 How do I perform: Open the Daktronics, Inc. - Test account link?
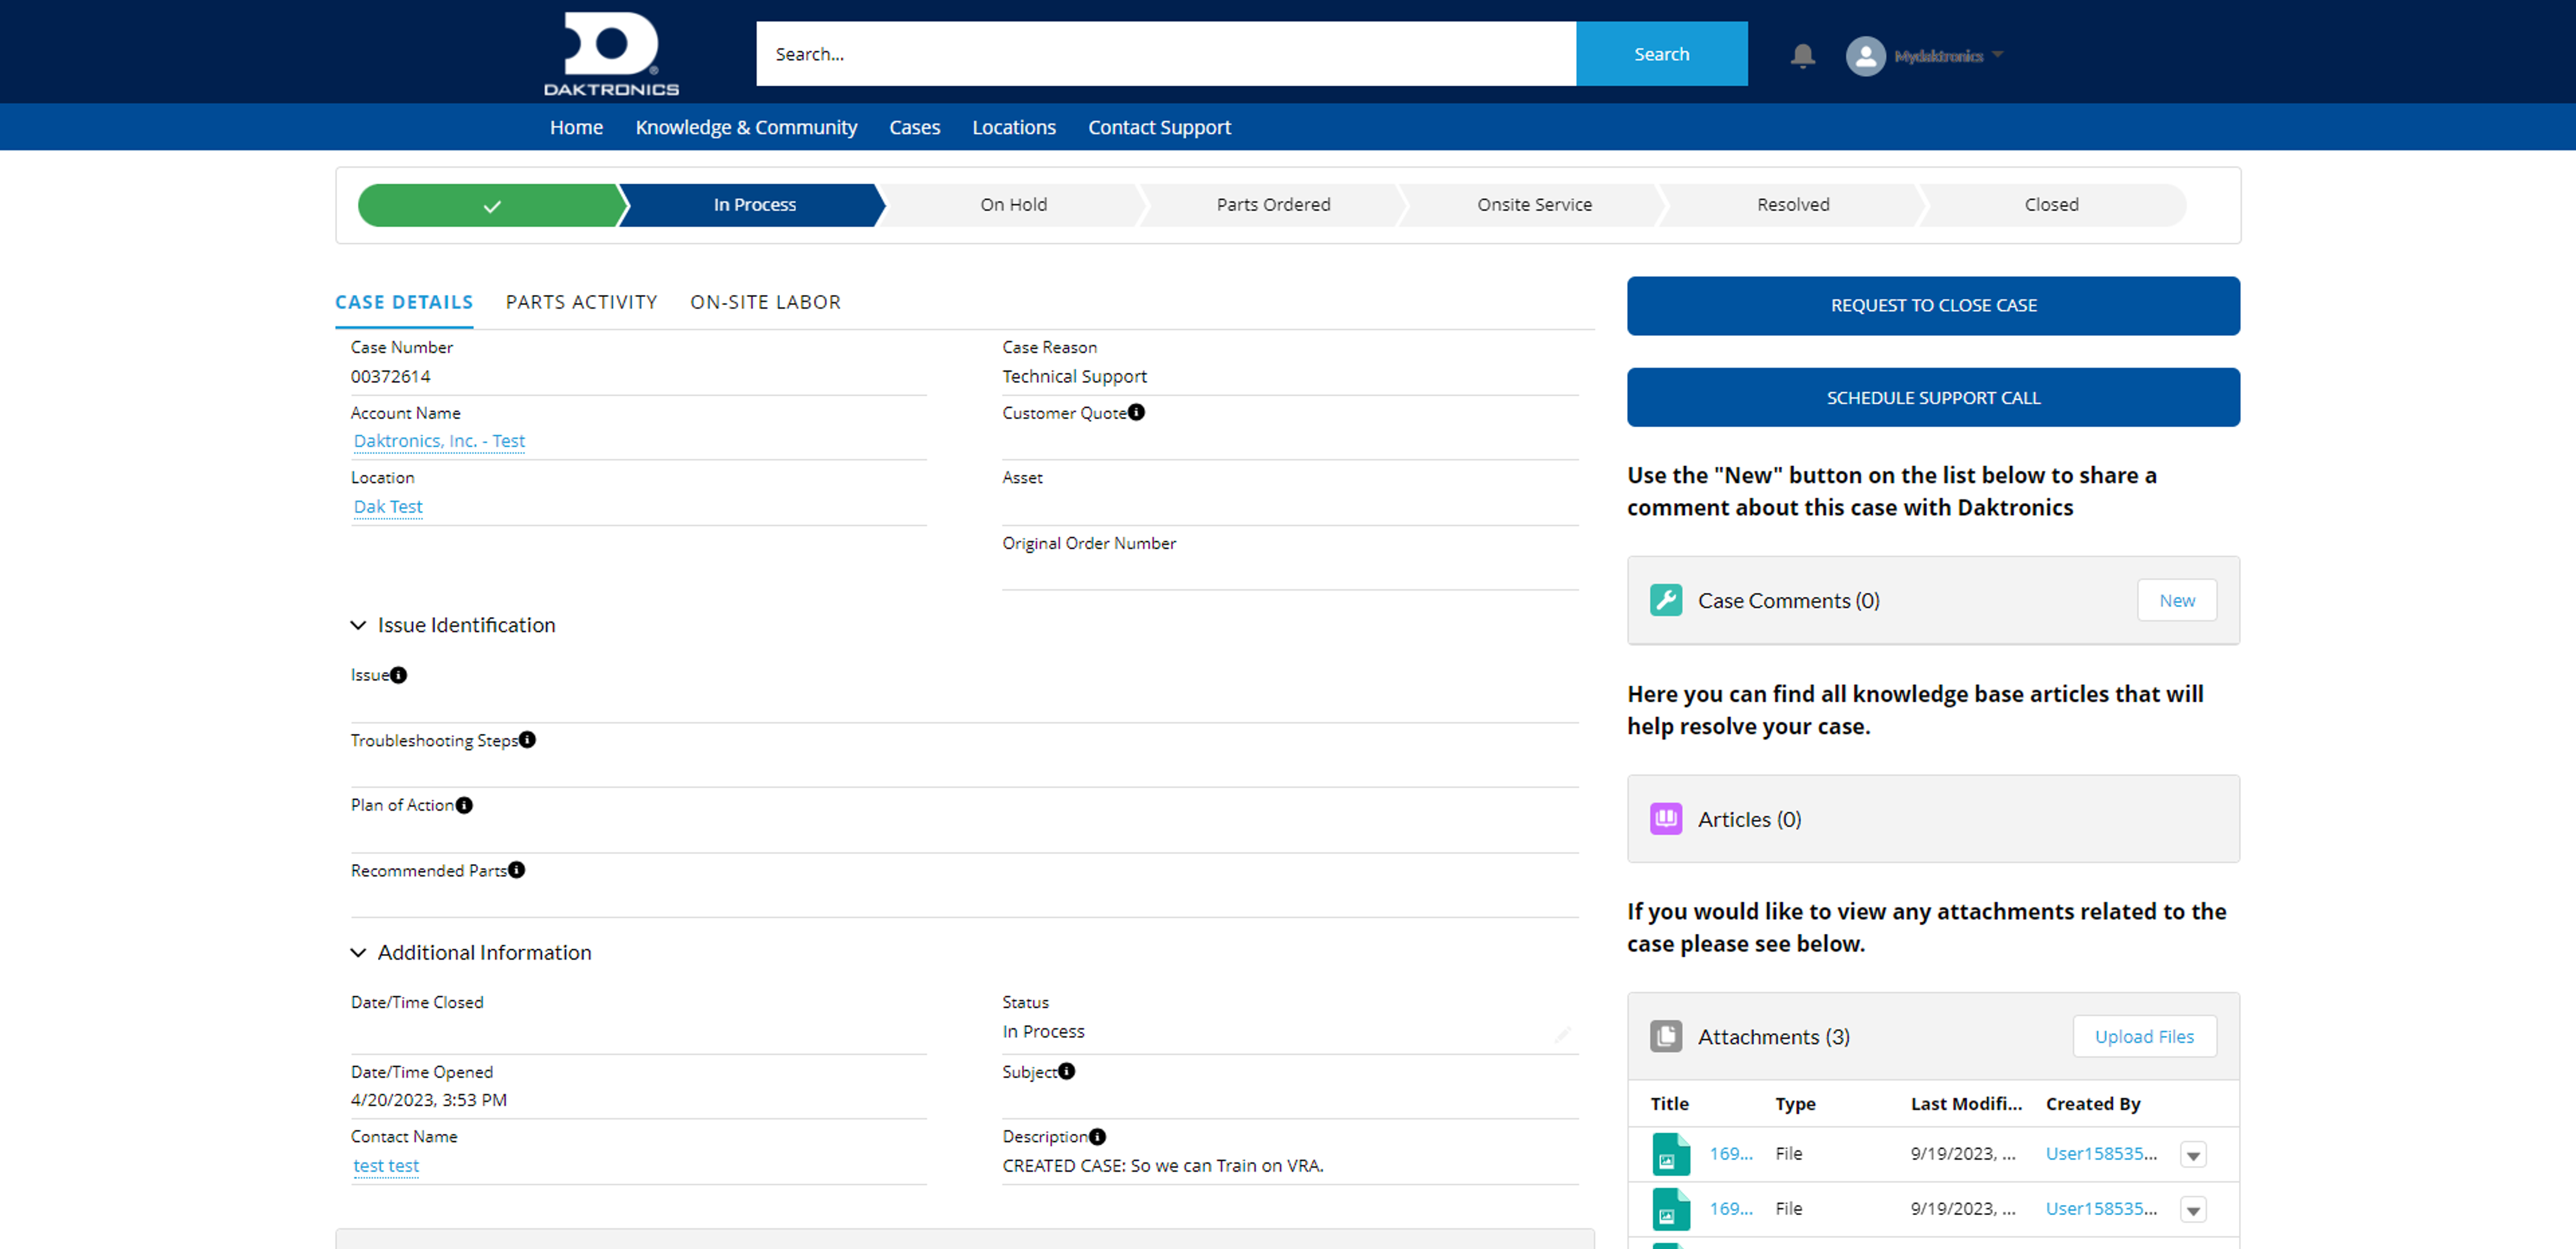[x=439, y=441]
